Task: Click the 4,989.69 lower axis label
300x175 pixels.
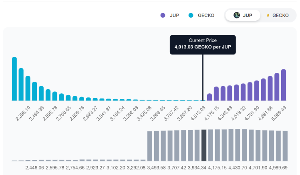Action: (278, 168)
